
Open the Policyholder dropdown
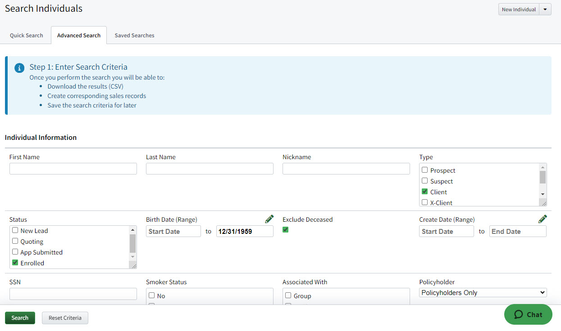click(x=483, y=293)
